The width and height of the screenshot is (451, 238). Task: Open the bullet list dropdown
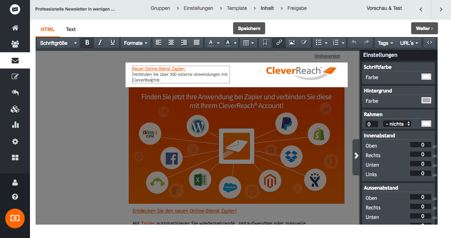click(x=321, y=43)
